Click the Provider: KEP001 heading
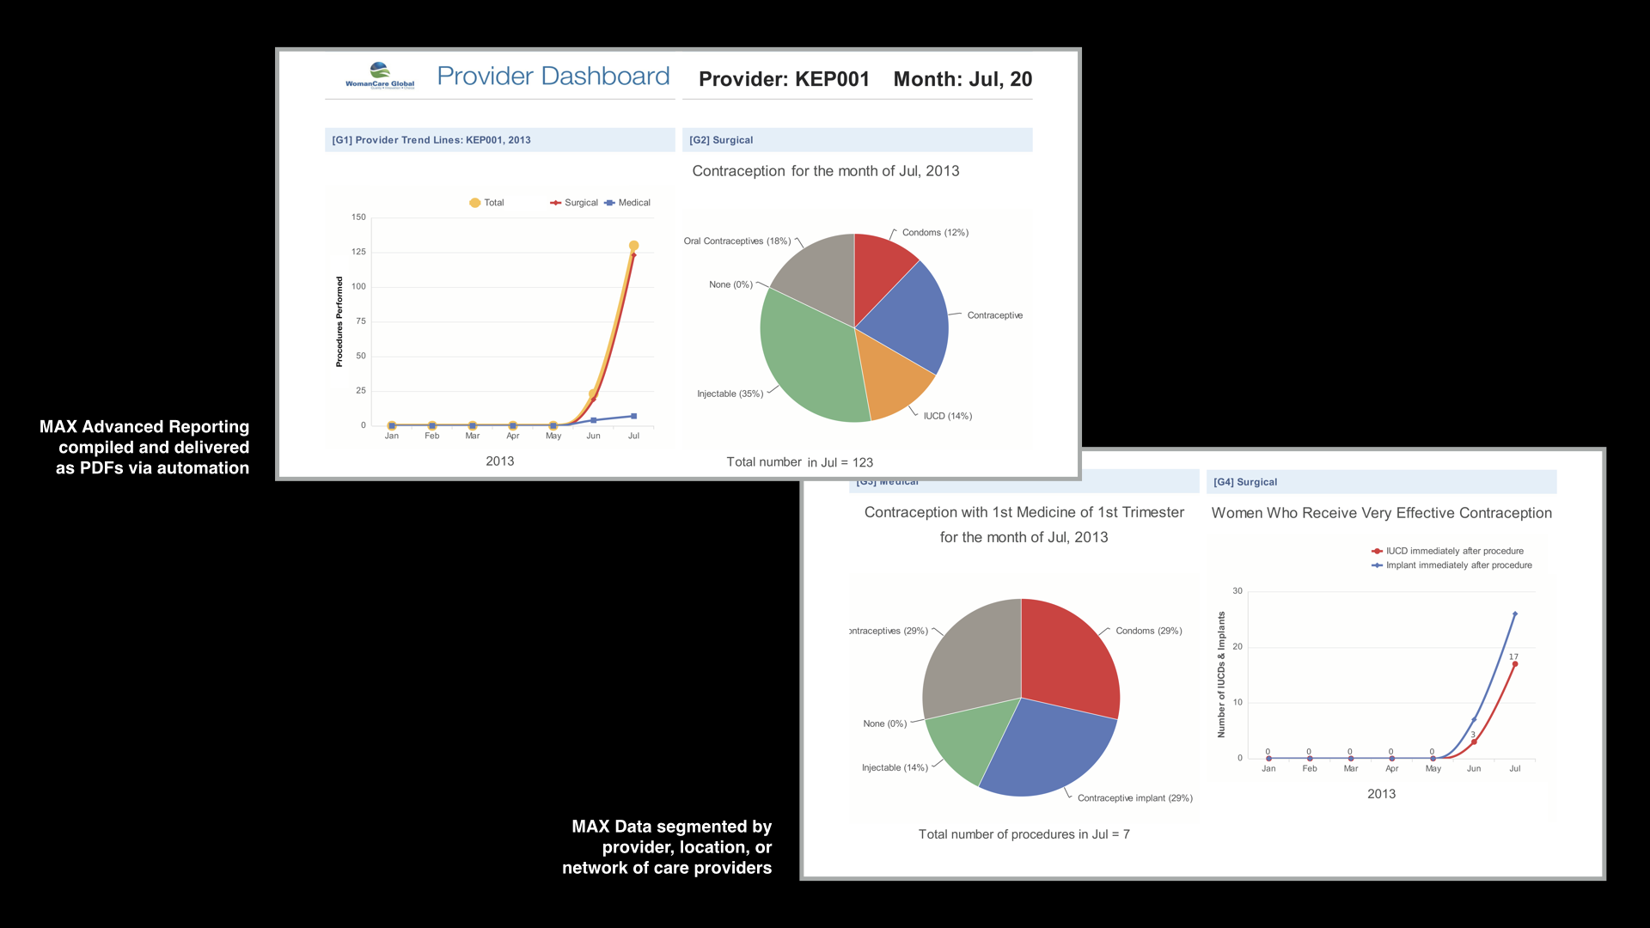The height and width of the screenshot is (928, 1650). tap(784, 79)
